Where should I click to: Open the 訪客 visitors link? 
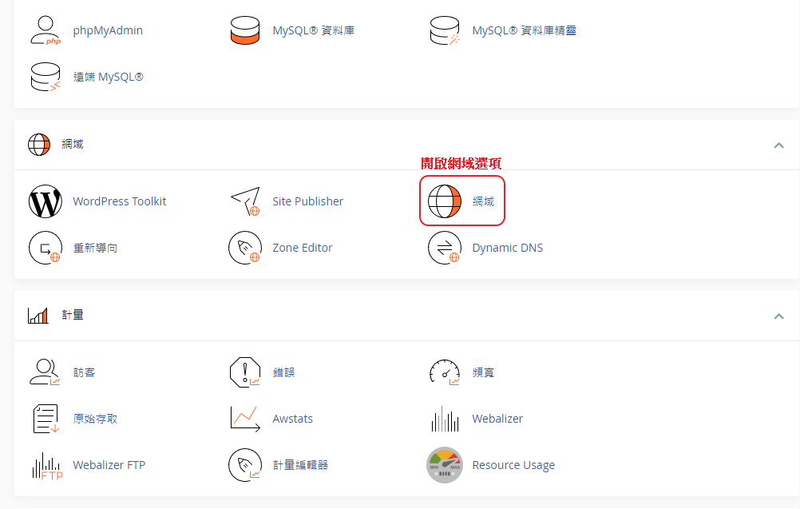click(84, 372)
